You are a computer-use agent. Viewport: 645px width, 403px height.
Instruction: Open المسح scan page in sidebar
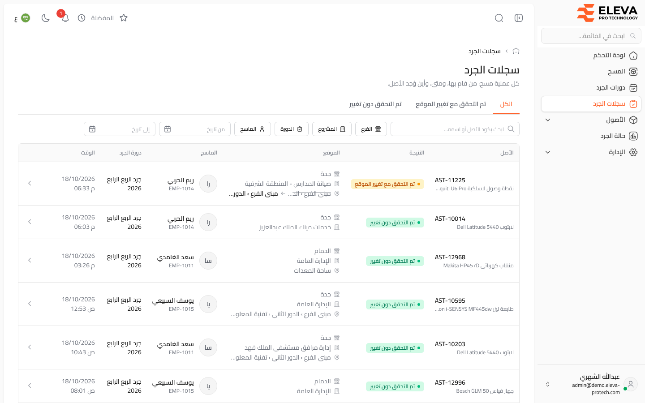591,72
